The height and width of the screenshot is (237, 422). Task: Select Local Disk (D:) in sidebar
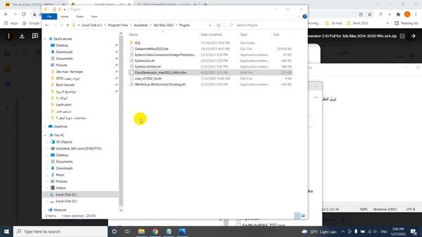click(x=66, y=201)
